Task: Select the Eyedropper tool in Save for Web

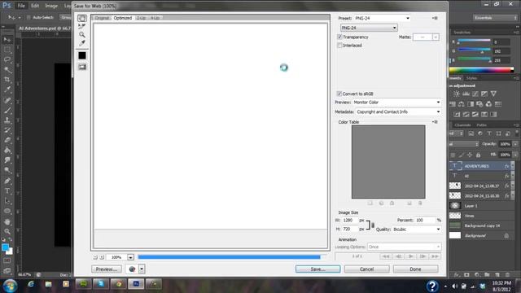Action: coord(82,43)
